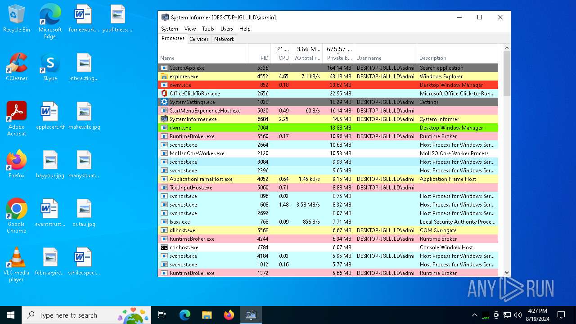Screen dimensions: 576x324
Task: Open the Help menu
Action: click(x=245, y=28)
